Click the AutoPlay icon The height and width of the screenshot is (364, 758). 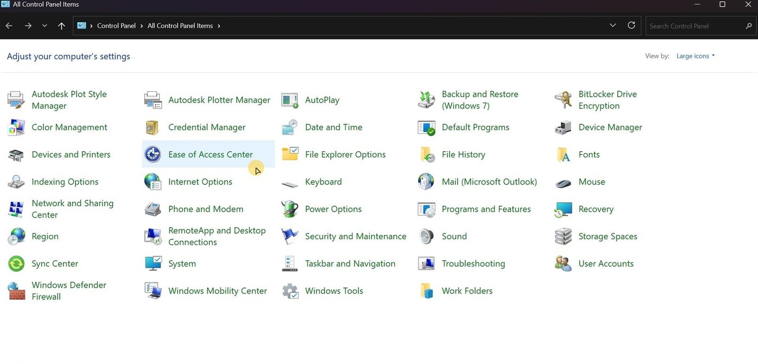(290, 100)
